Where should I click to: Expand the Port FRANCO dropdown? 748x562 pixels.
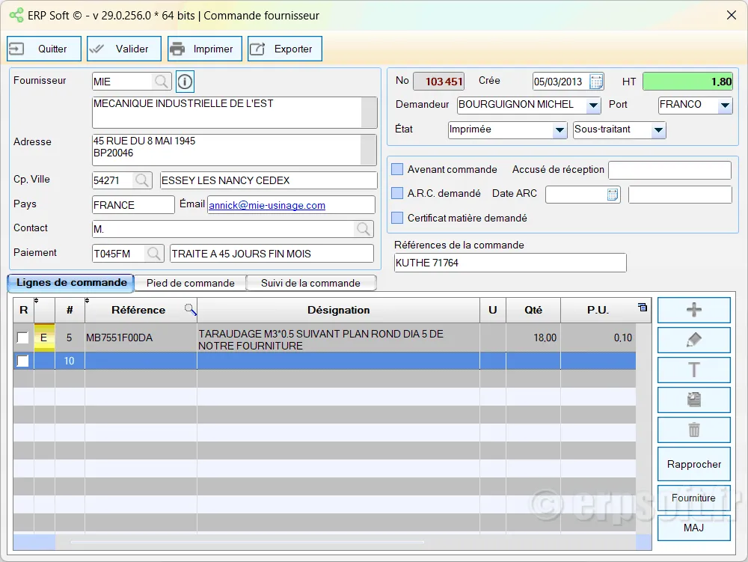click(724, 106)
